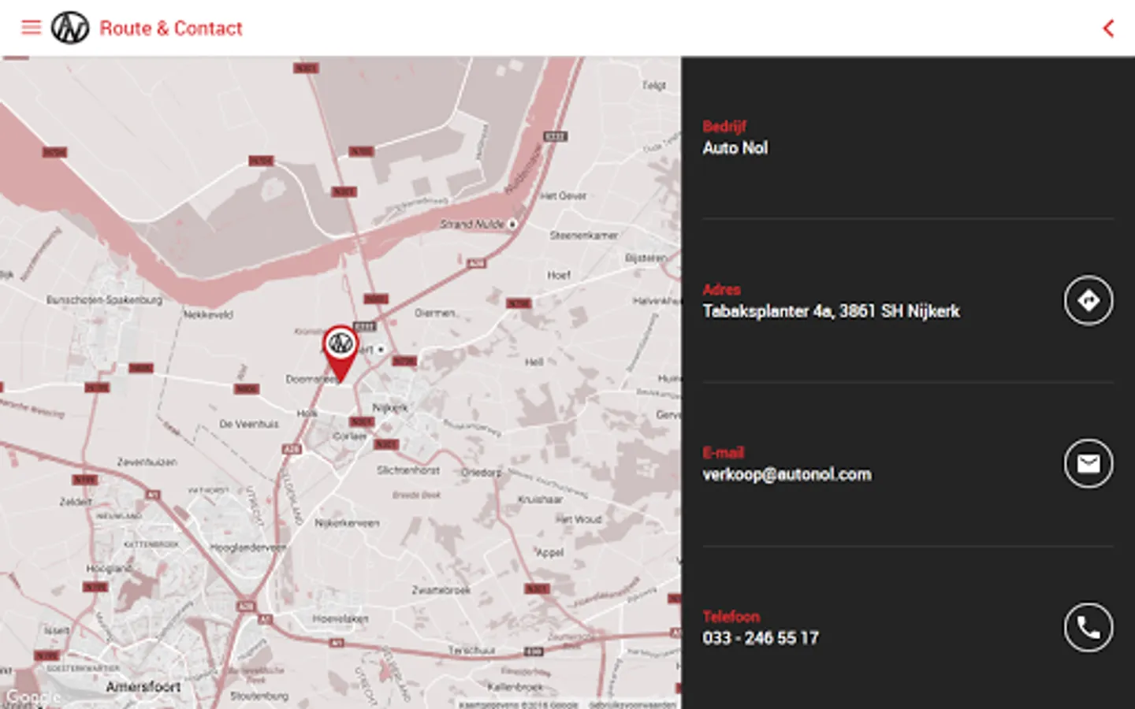The width and height of the screenshot is (1135, 709).
Task: Go back with the red chevron arrow
Action: click(x=1108, y=28)
